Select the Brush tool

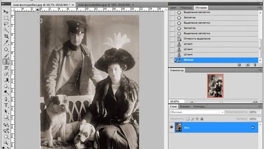[6, 55]
